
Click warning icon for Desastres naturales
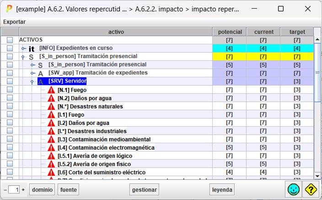pyautogui.click(x=51, y=106)
